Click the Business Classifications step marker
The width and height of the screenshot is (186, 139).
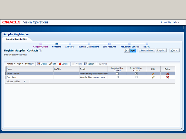click(89, 44)
